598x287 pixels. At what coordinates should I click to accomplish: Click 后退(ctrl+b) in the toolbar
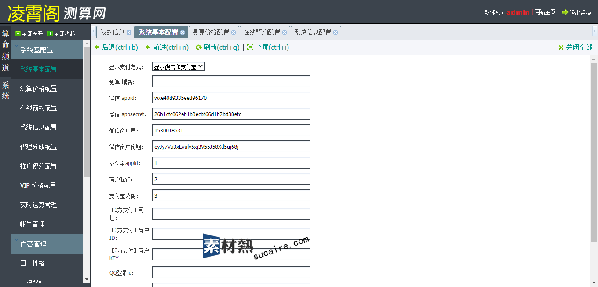coord(120,47)
